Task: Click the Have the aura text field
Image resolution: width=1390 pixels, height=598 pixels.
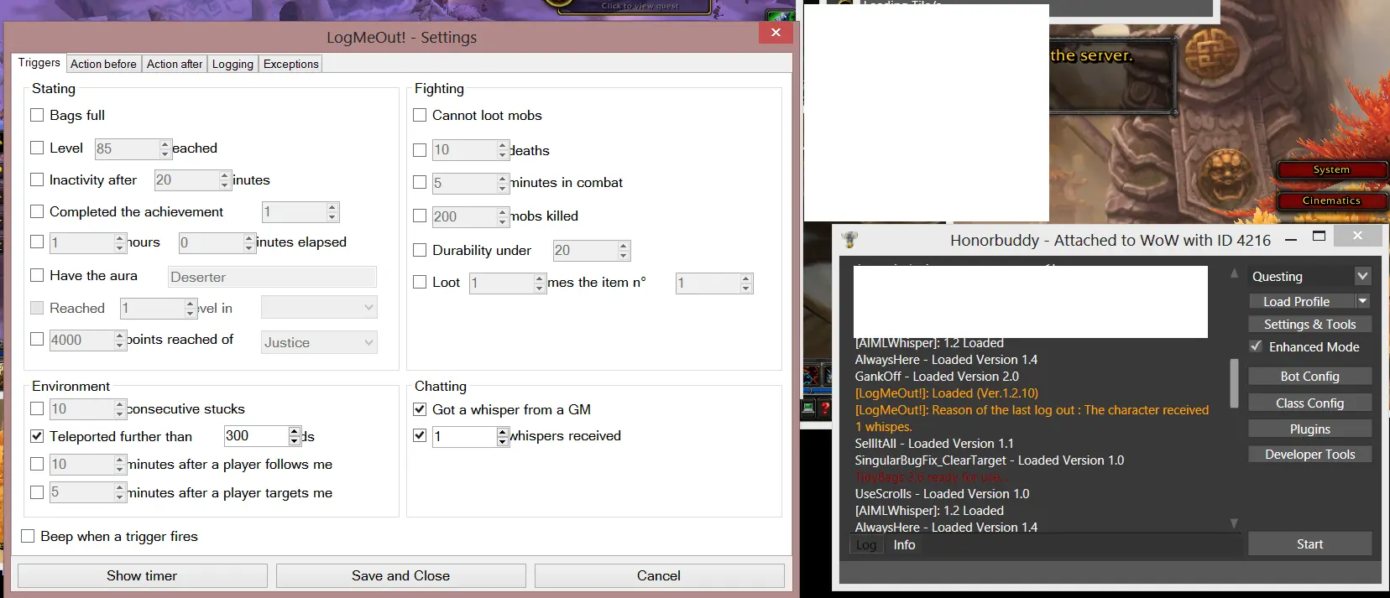Action: [272, 277]
